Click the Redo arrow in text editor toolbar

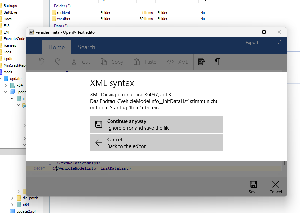[58, 62]
